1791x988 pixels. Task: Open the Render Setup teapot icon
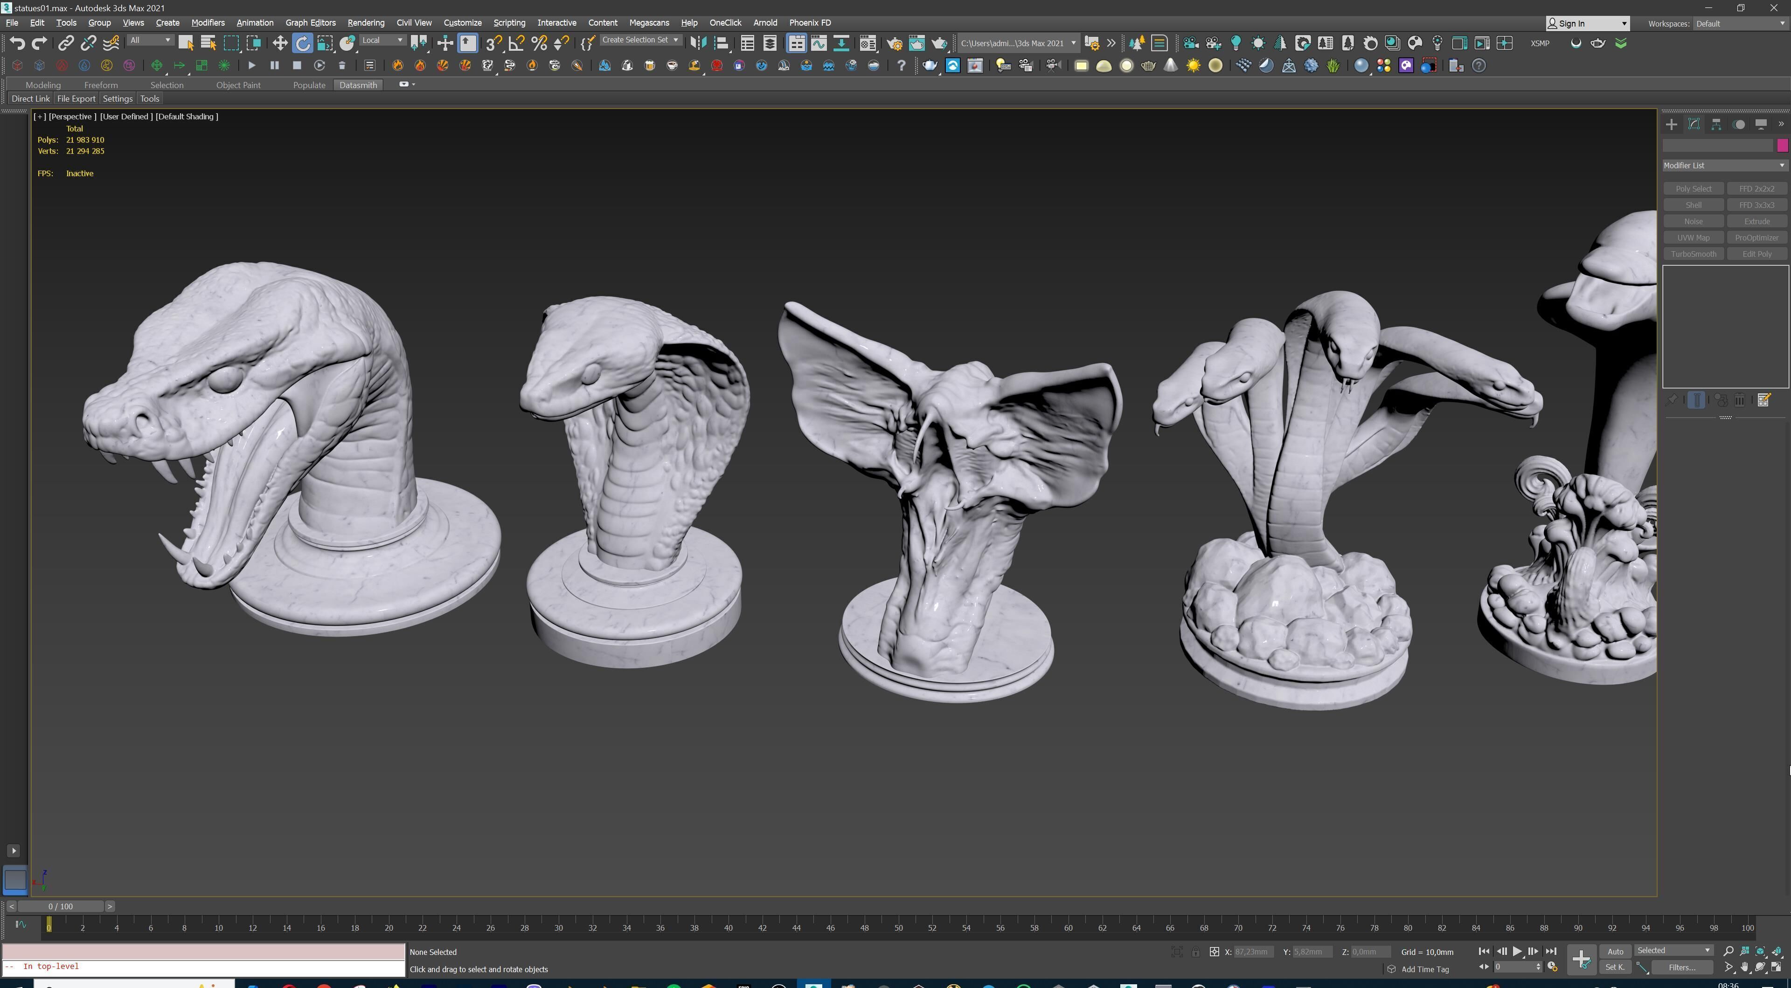(x=894, y=43)
